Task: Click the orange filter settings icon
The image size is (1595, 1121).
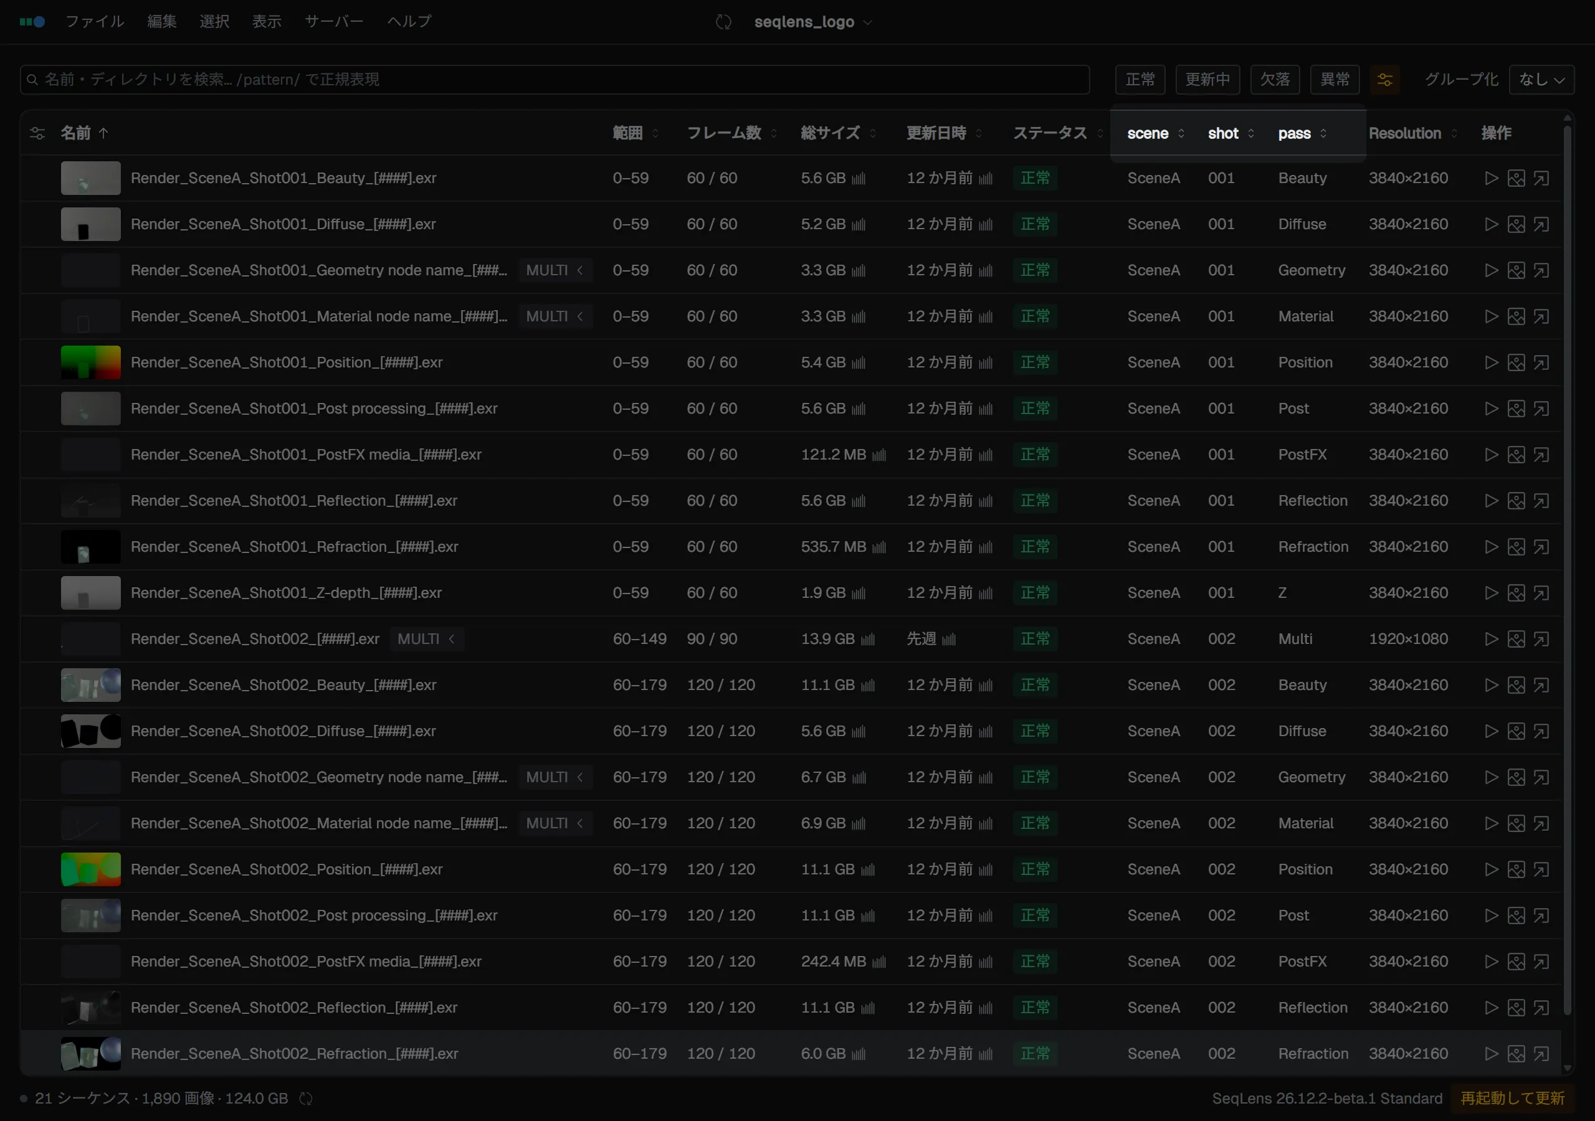Action: 1384,80
